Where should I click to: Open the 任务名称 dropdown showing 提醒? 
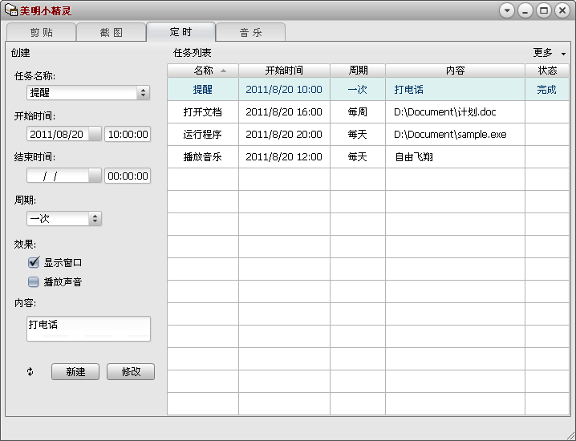point(88,92)
